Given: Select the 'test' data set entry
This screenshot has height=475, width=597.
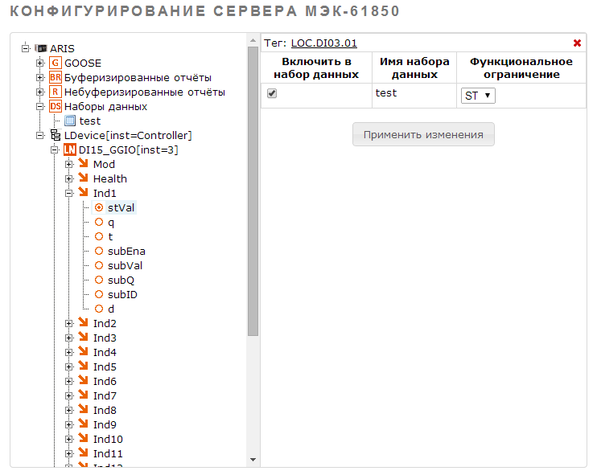Looking at the screenshot, I should pyautogui.click(x=90, y=121).
